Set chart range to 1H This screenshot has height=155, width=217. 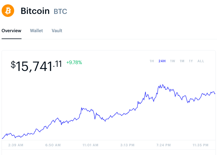tap(152, 61)
